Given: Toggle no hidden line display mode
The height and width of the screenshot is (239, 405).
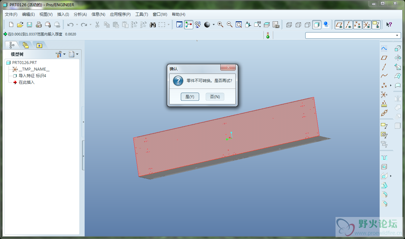Looking at the screenshot, I should pyautogui.click(x=308, y=25).
